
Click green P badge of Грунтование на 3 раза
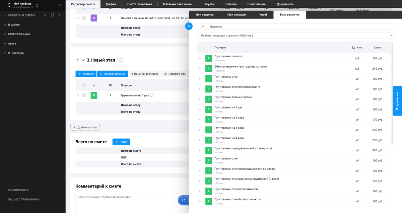coord(208,130)
